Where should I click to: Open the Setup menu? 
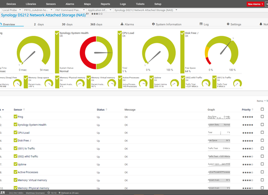click(x=158, y=4)
